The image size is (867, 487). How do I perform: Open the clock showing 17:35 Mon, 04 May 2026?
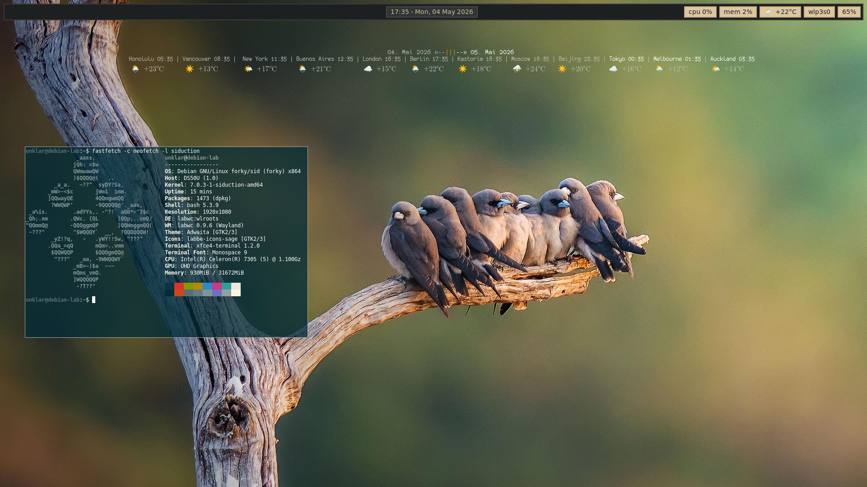[x=432, y=12]
